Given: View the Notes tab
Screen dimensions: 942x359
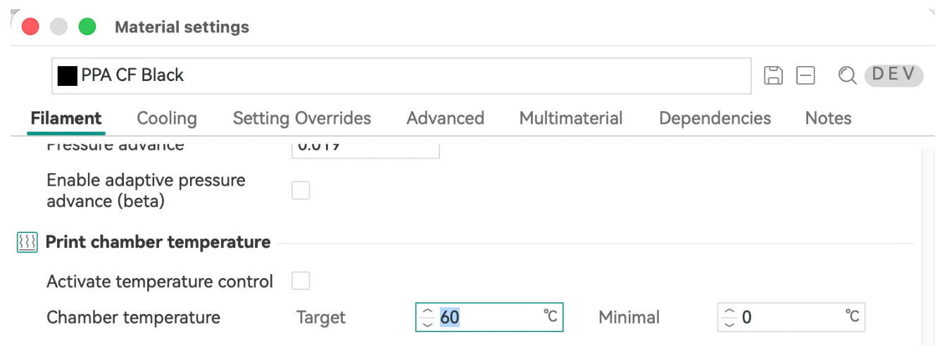Looking at the screenshot, I should [x=828, y=118].
